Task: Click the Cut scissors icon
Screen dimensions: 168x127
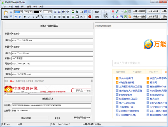Action: [x=11, y=12]
